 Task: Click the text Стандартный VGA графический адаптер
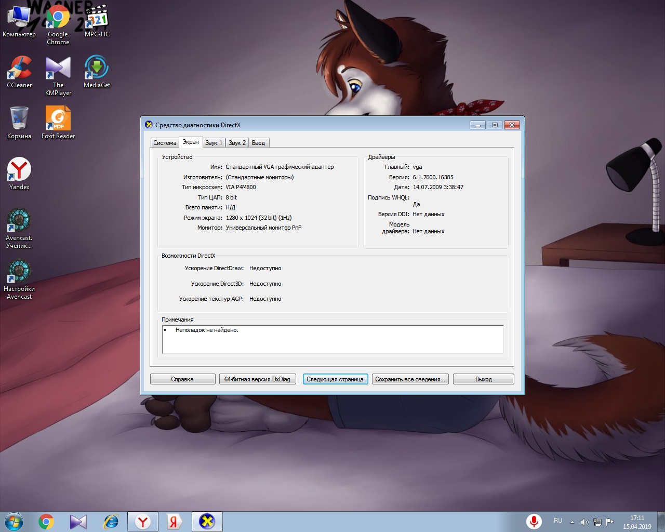point(280,167)
